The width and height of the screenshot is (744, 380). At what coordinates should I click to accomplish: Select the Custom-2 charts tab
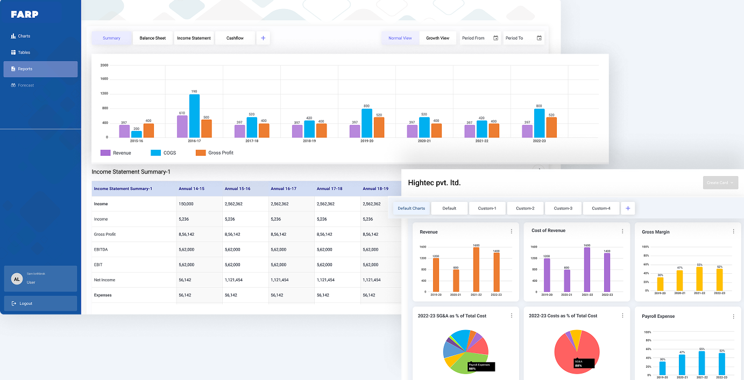pyautogui.click(x=525, y=208)
